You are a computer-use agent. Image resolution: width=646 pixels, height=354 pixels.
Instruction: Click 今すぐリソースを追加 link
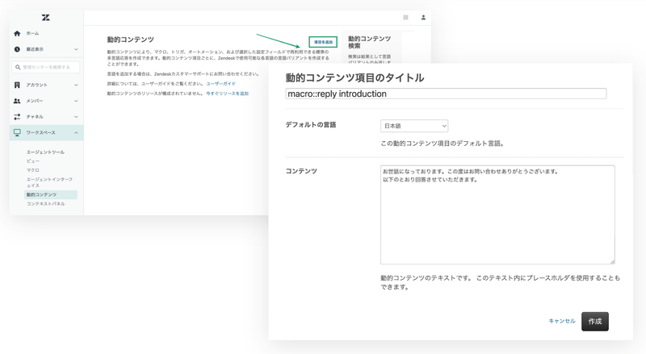point(227,94)
